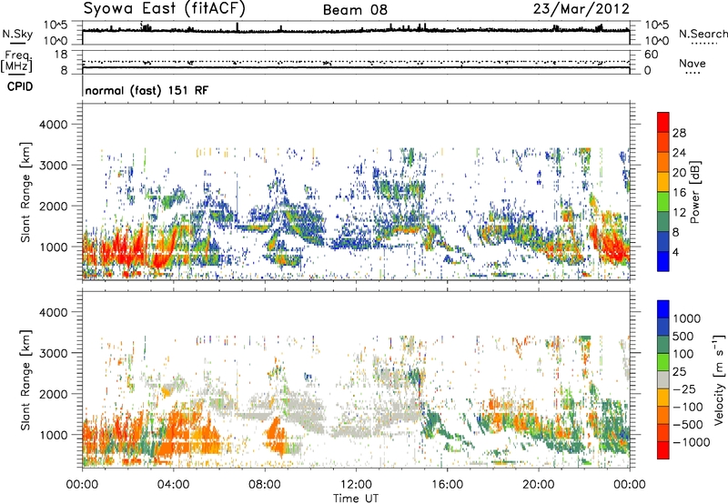Click the 'Syowa East (fitACF)' title
Image resolution: width=728 pixels, height=504 pixels.
pyautogui.click(x=165, y=9)
